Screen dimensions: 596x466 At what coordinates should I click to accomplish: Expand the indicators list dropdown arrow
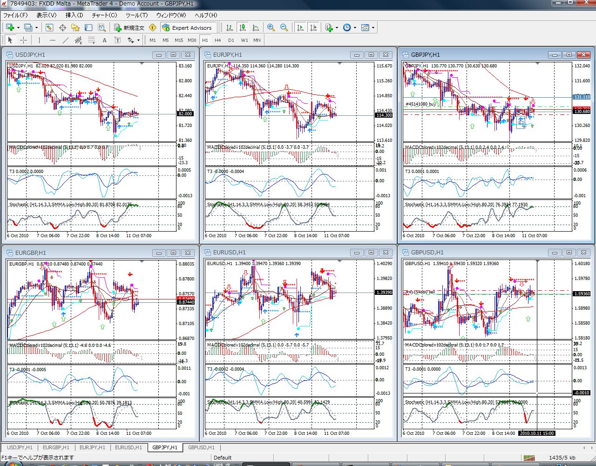pyautogui.click(x=337, y=27)
